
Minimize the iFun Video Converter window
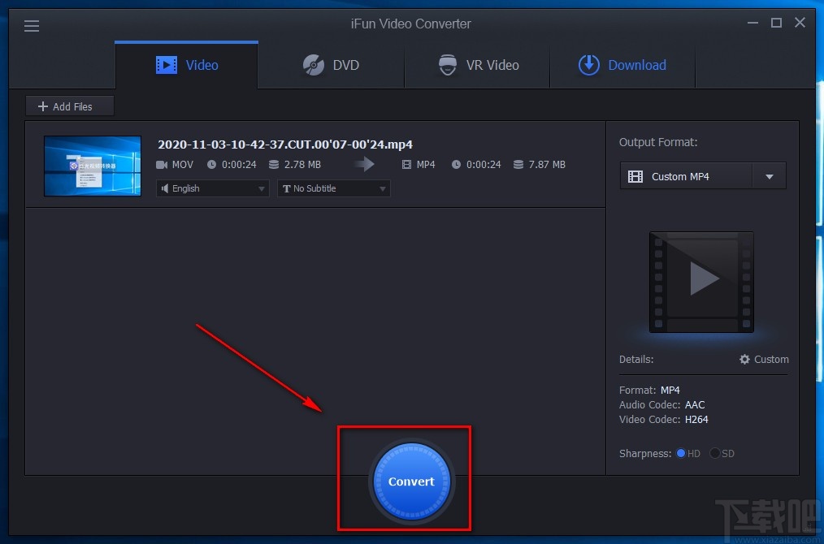point(753,23)
